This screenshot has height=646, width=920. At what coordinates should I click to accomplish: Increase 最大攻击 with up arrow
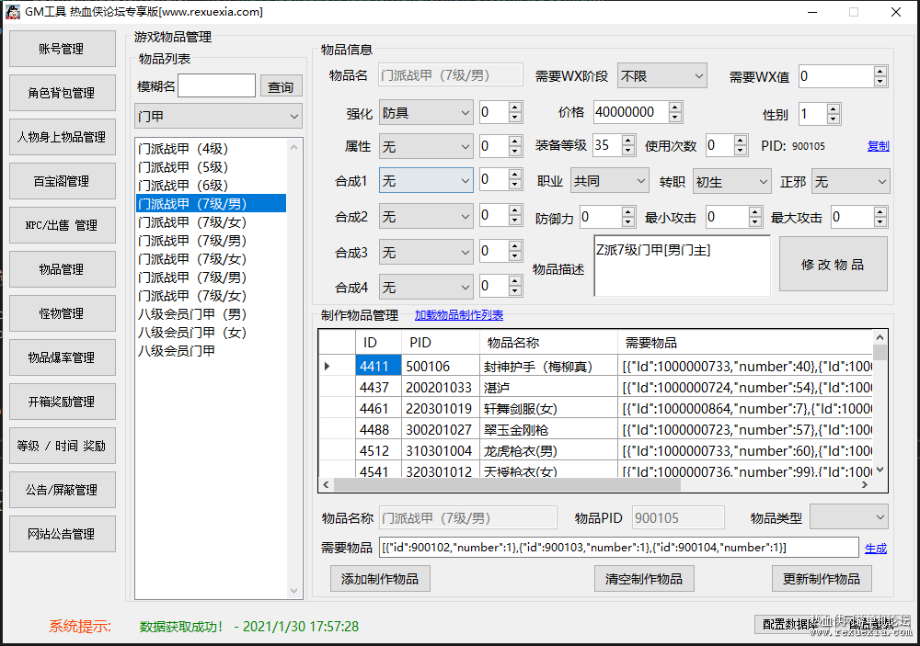(x=880, y=211)
